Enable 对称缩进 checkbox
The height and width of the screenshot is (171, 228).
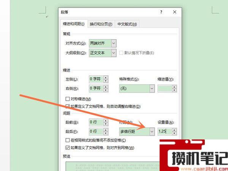(x=68, y=99)
